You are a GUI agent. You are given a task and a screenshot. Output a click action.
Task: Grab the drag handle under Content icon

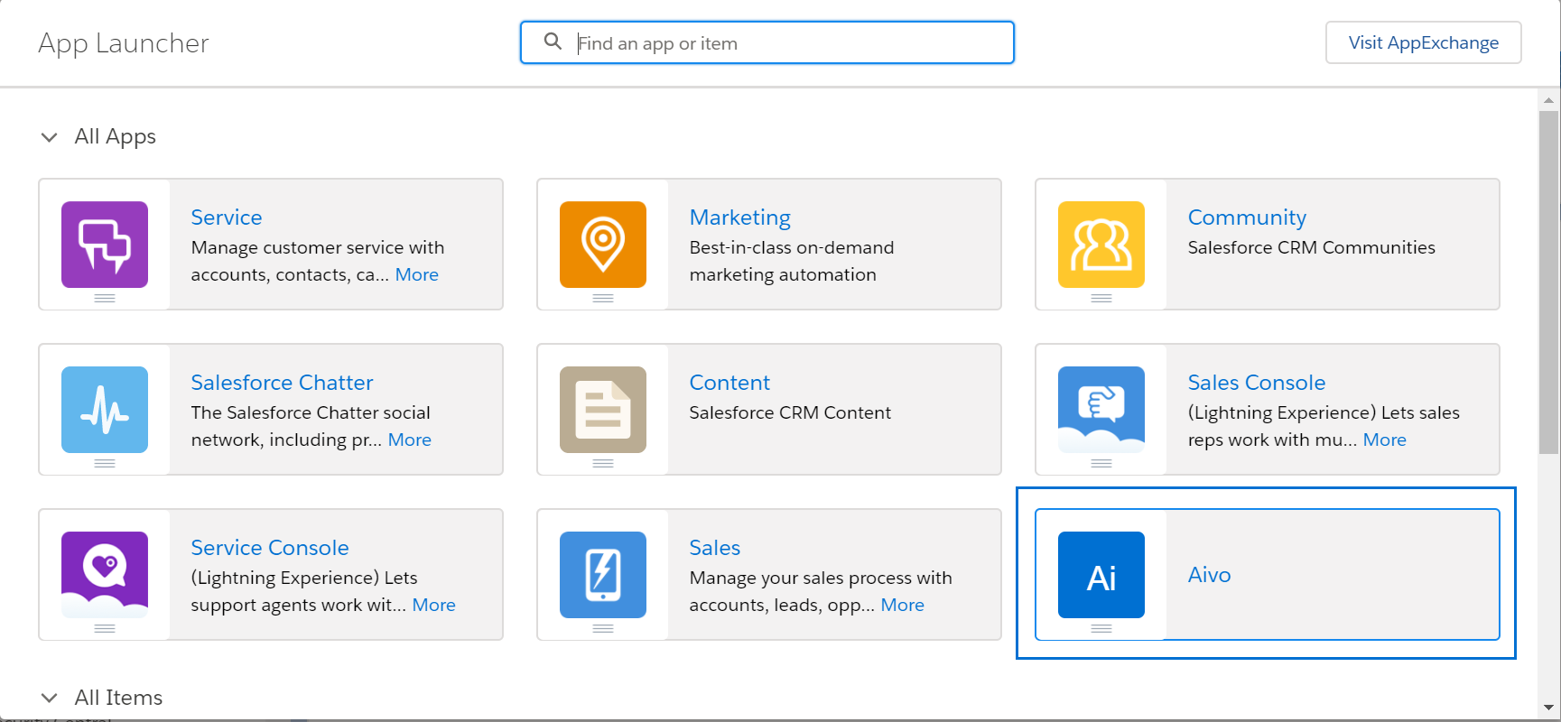click(603, 463)
